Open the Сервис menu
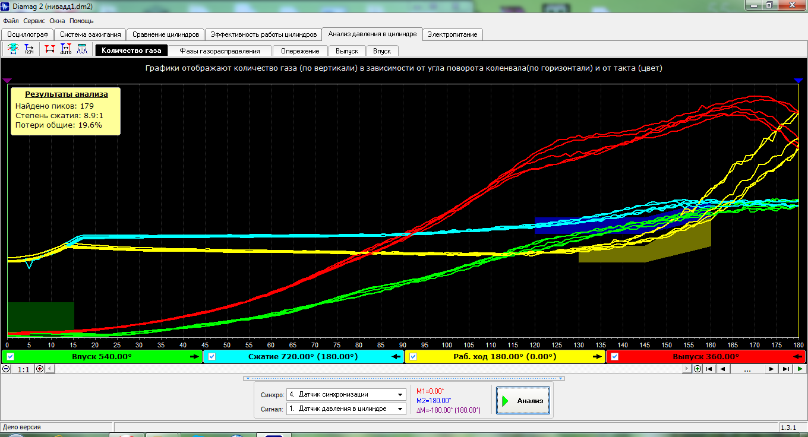The height and width of the screenshot is (437, 808). (x=34, y=21)
